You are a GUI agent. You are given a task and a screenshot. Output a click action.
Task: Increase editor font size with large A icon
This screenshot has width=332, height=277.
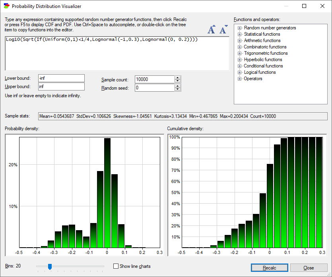tap(211, 29)
